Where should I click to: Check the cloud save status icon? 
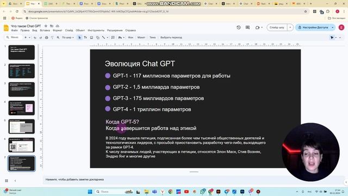[58, 26]
